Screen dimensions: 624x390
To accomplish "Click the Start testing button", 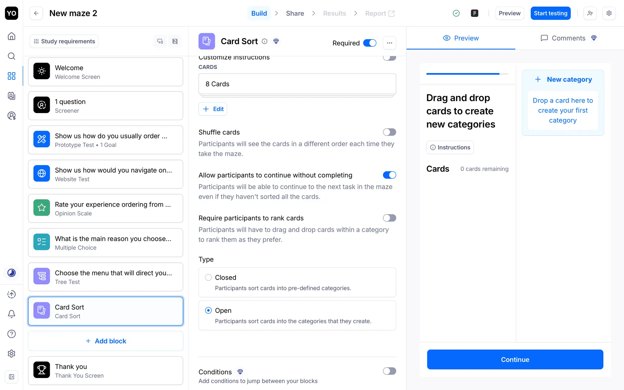I will click(x=550, y=13).
